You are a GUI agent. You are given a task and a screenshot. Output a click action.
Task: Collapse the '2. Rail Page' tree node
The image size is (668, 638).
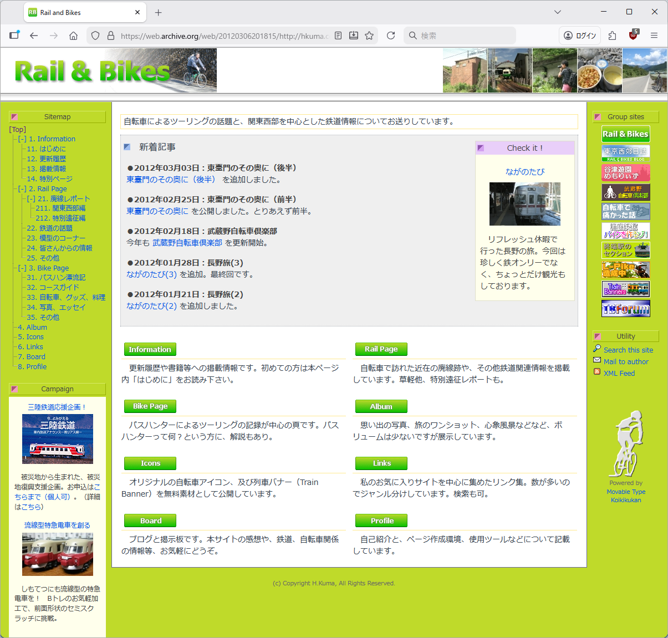click(22, 189)
